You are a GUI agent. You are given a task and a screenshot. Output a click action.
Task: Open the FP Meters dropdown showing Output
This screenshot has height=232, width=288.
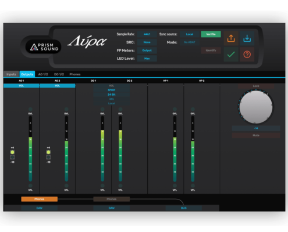147,50
